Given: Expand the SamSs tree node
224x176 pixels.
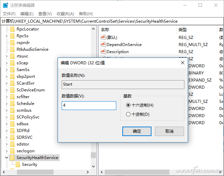Looking at the screenshot, I should point(6,70).
